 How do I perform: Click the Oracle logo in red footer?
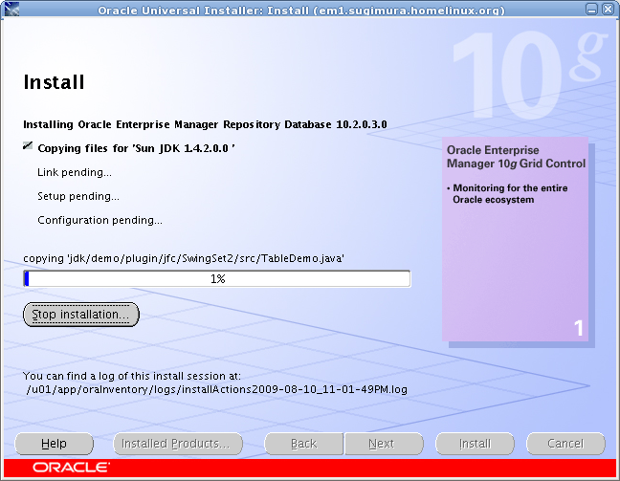coord(71,468)
